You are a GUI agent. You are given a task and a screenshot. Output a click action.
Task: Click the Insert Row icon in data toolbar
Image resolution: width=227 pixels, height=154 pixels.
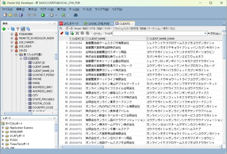pos(72,33)
